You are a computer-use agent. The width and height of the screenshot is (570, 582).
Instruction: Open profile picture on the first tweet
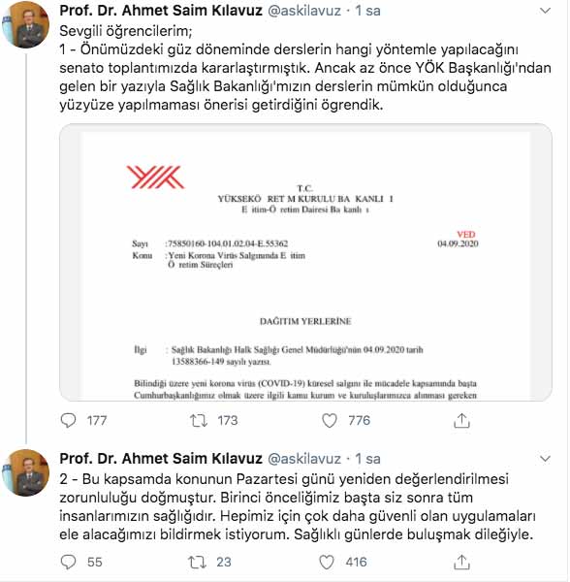26,24
